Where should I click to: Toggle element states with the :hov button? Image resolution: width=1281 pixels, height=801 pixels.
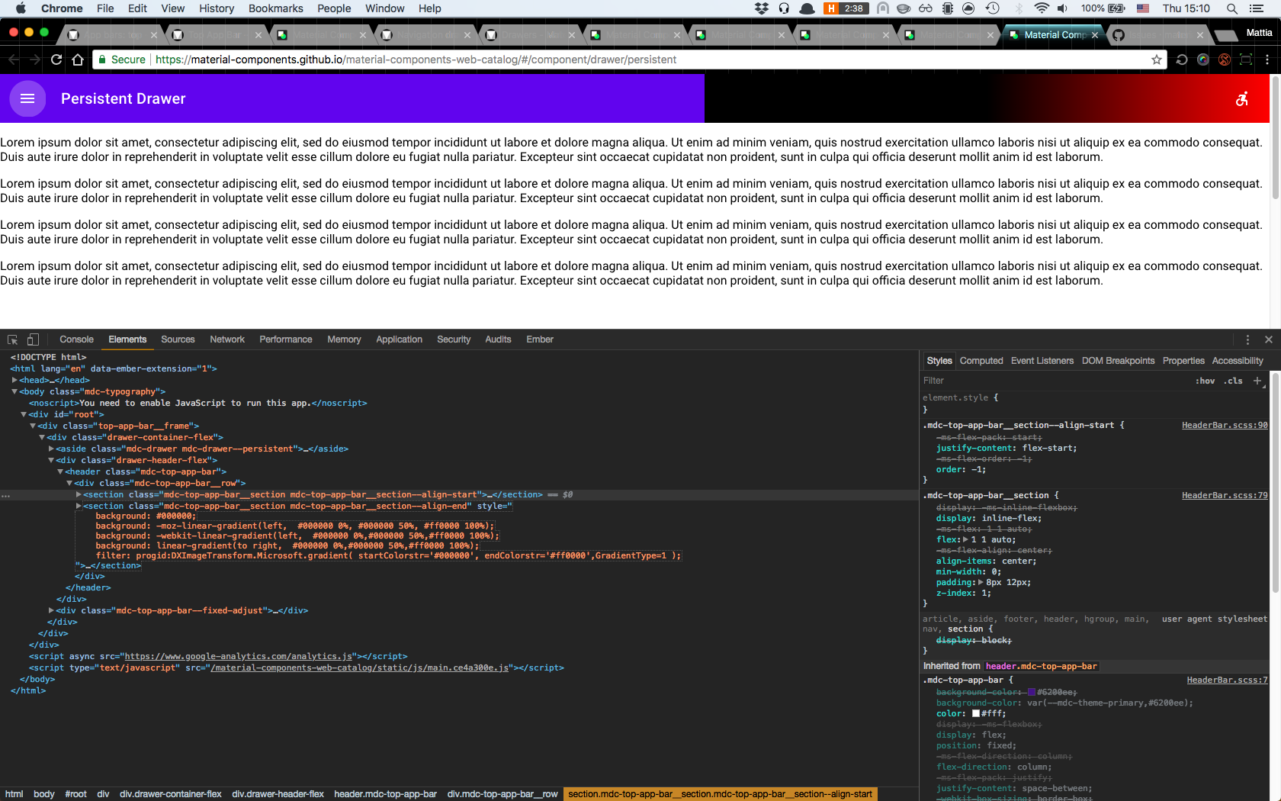click(1206, 380)
